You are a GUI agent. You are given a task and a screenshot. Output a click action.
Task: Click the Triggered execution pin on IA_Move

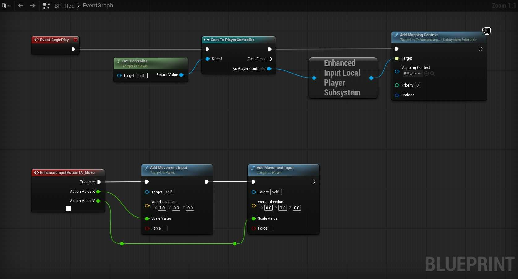(x=99, y=182)
